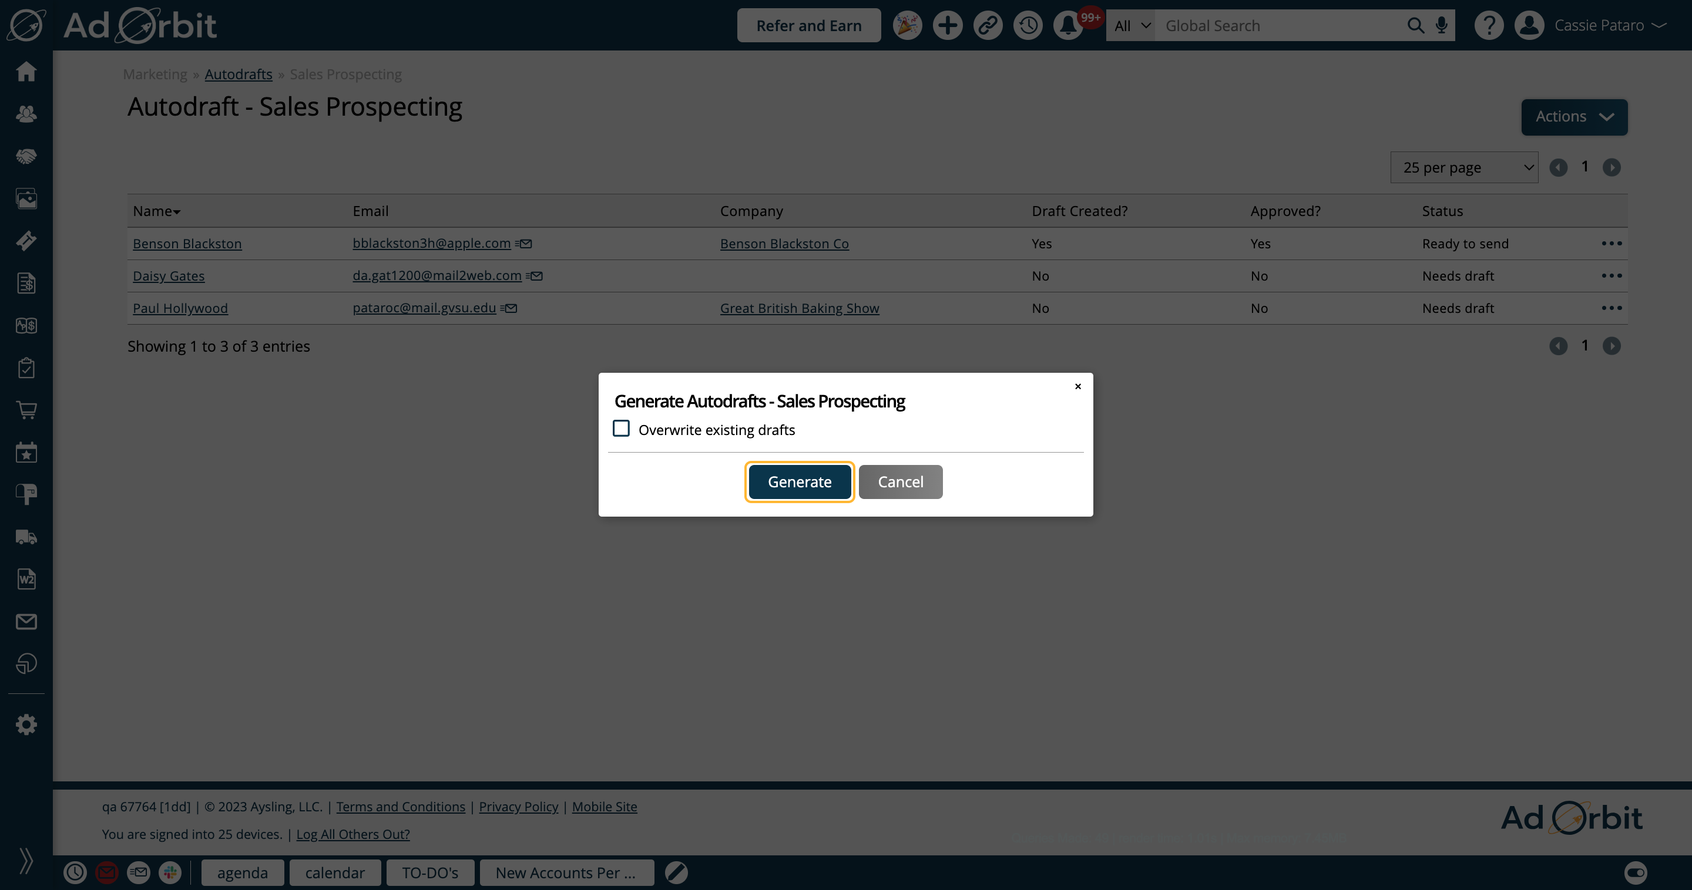Open the help question mark icon
The height and width of the screenshot is (890, 1692).
point(1488,26)
